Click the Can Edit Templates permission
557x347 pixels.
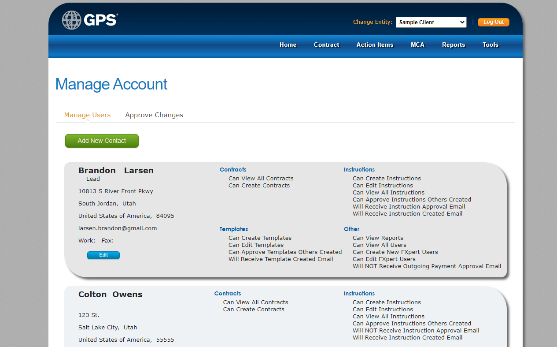pyautogui.click(x=256, y=245)
